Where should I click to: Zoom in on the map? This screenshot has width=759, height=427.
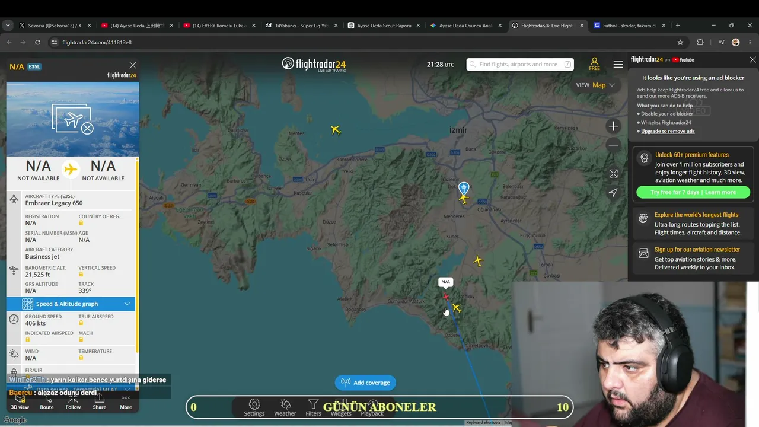(613, 126)
